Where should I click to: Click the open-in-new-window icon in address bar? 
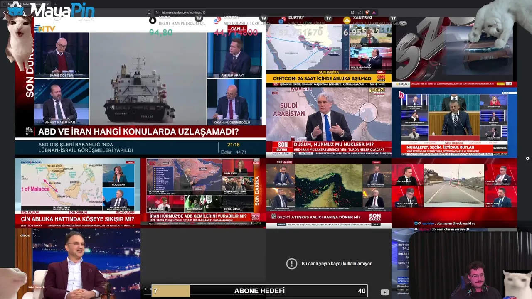pyautogui.click(x=352, y=12)
